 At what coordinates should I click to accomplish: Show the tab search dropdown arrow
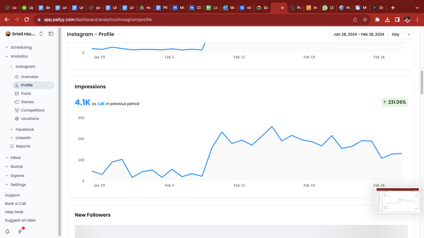417,8
